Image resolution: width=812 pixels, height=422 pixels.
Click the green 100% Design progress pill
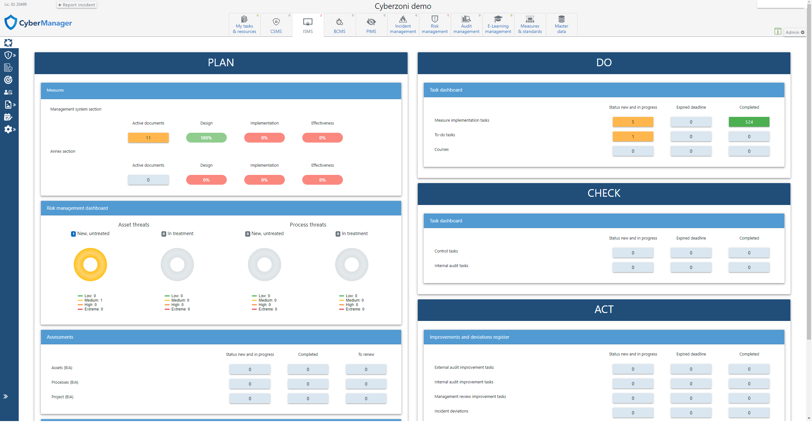coord(206,138)
